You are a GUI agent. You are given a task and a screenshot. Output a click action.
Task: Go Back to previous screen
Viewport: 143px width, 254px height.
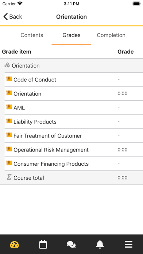click(x=13, y=17)
